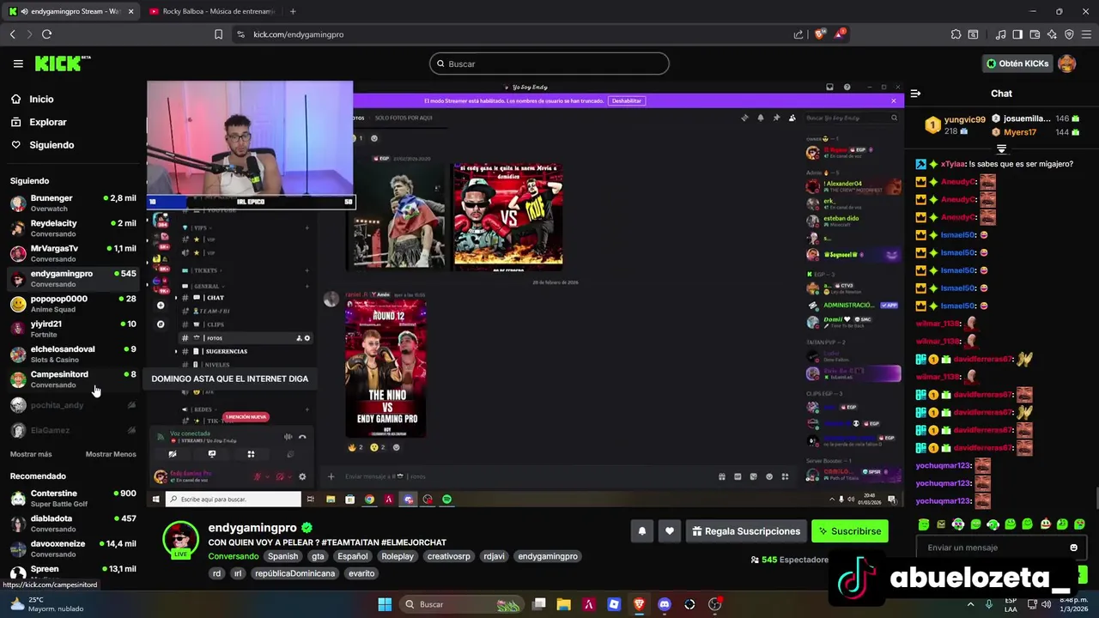Screen dimensions: 1099x618
Task: Go back in browser history
Action: pos(12,34)
